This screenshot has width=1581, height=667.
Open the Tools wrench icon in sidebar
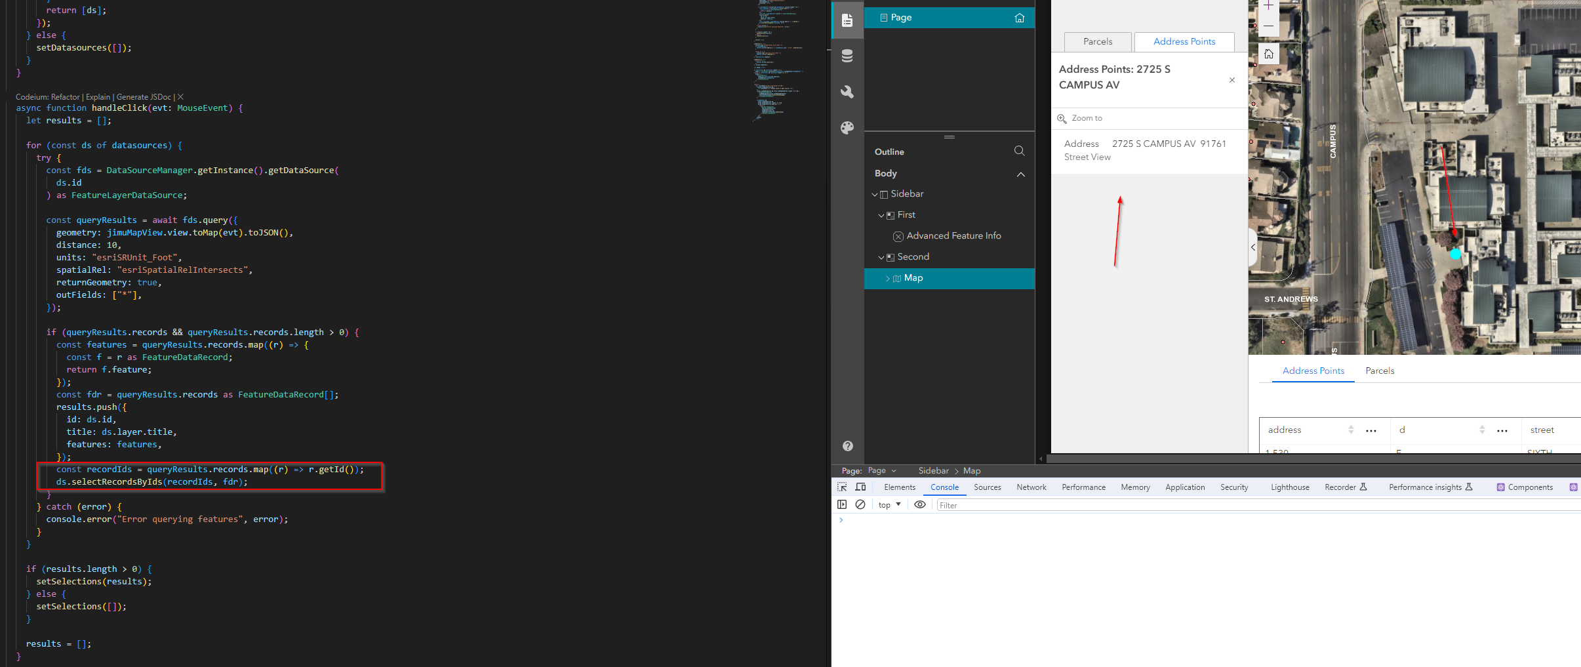coord(847,92)
